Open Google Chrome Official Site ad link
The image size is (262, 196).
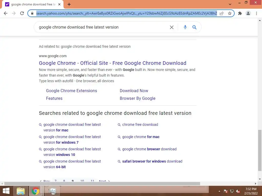coord(113,63)
